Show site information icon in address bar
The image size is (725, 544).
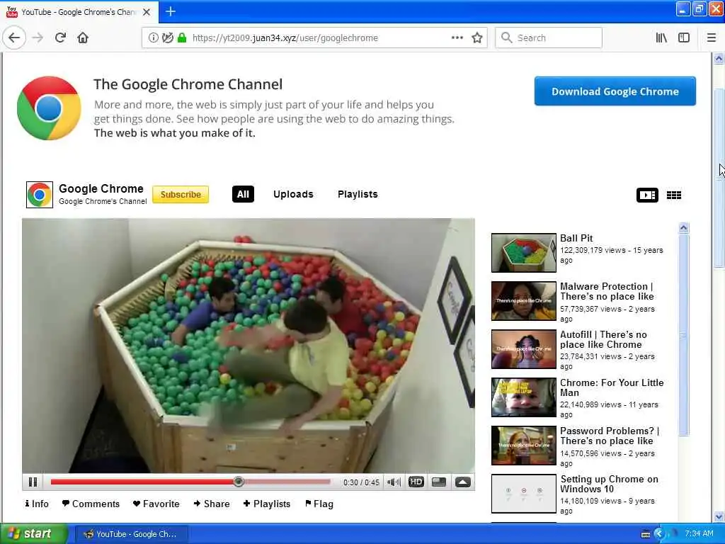click(x=153, y=38)
